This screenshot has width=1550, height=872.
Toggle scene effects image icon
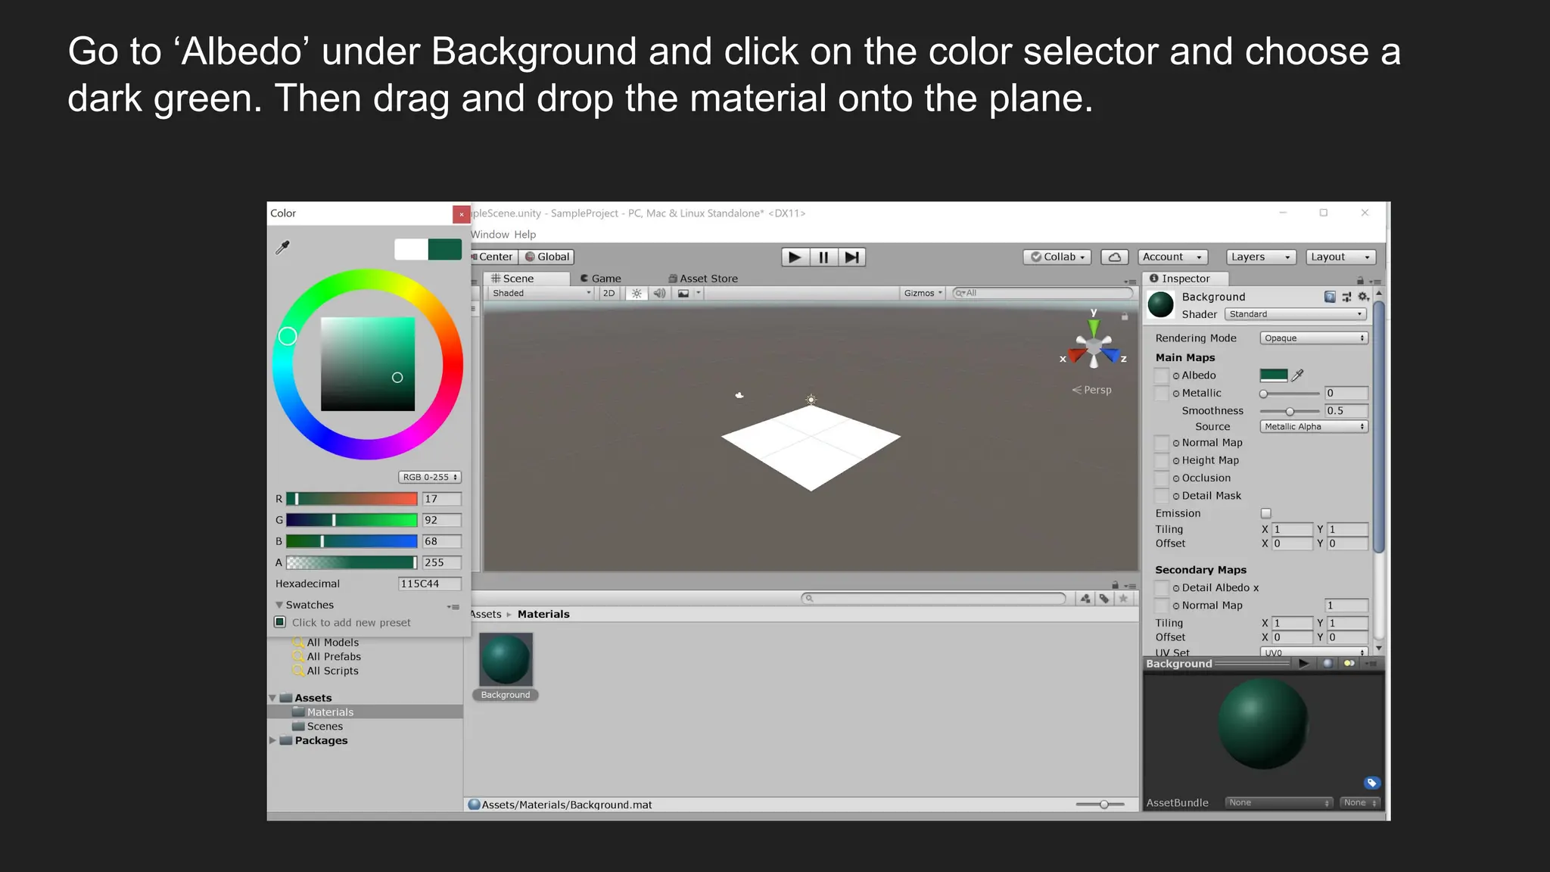coord(683,294)
